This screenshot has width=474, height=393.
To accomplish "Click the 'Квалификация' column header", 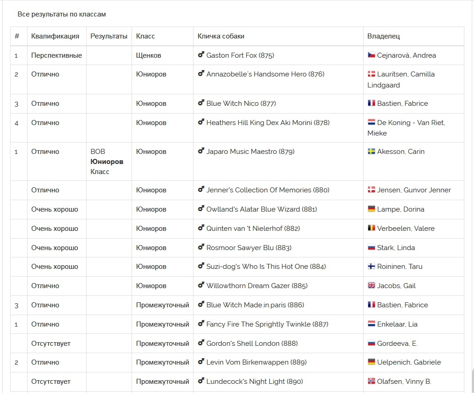I will coord(55,36).
